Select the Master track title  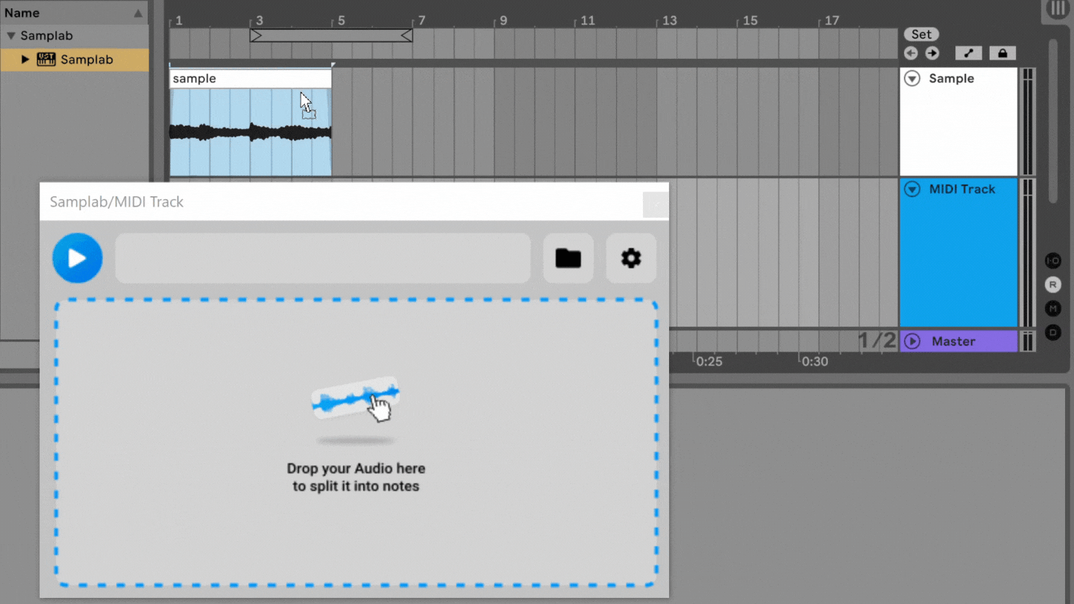click(953, 342)
